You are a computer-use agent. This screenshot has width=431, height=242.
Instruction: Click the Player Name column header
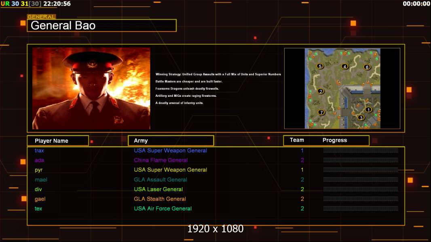pos(58,141)
